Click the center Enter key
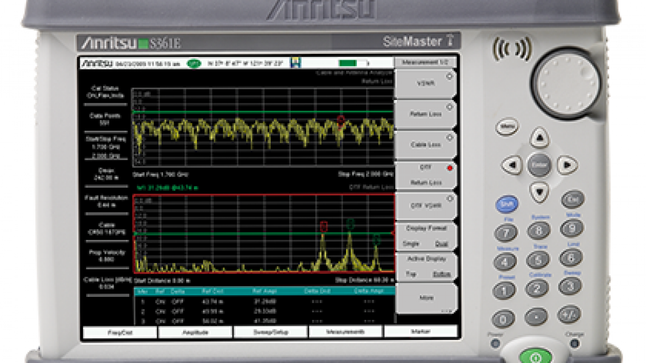Screen dimensions: 646x363 539,165
